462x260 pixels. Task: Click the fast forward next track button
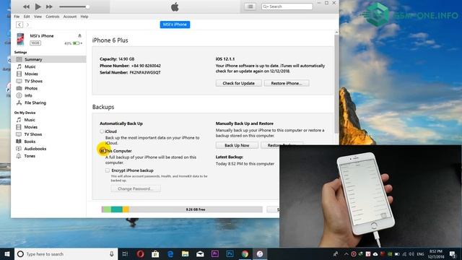pos(49,6)
